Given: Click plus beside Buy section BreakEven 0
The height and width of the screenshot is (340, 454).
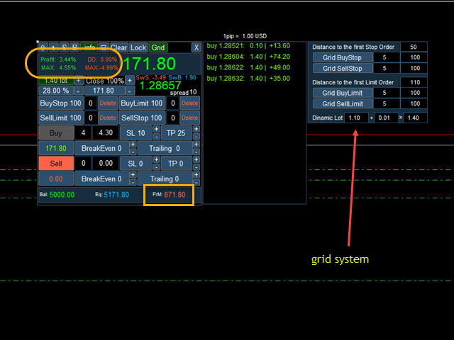Looking at the screenshot, I should point(133,144).
